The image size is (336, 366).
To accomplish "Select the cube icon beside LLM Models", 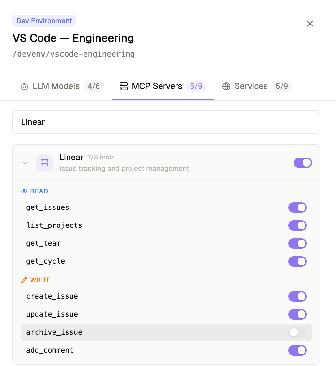I will tap(24, 86).
